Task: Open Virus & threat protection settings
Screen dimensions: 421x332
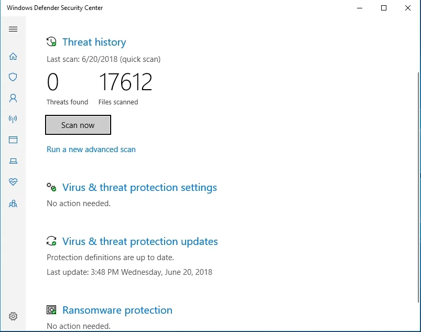Action: point(139,187)
